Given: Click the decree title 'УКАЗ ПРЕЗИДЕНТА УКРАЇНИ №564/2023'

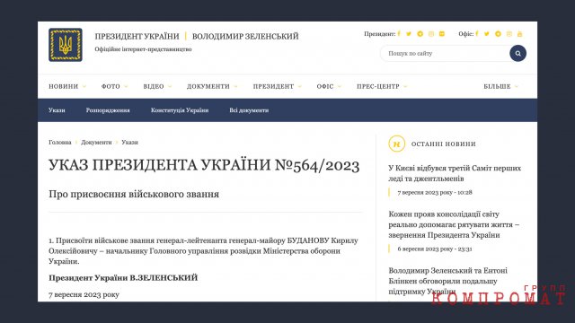Looking at the screenshot, I should pos(204,165).
